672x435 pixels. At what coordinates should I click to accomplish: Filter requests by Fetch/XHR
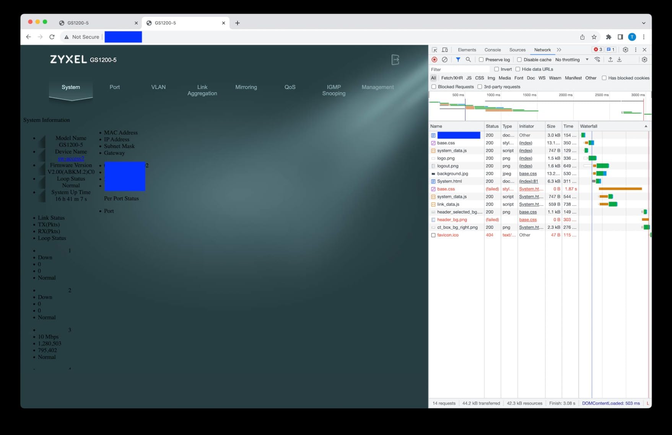click(452, 78)
